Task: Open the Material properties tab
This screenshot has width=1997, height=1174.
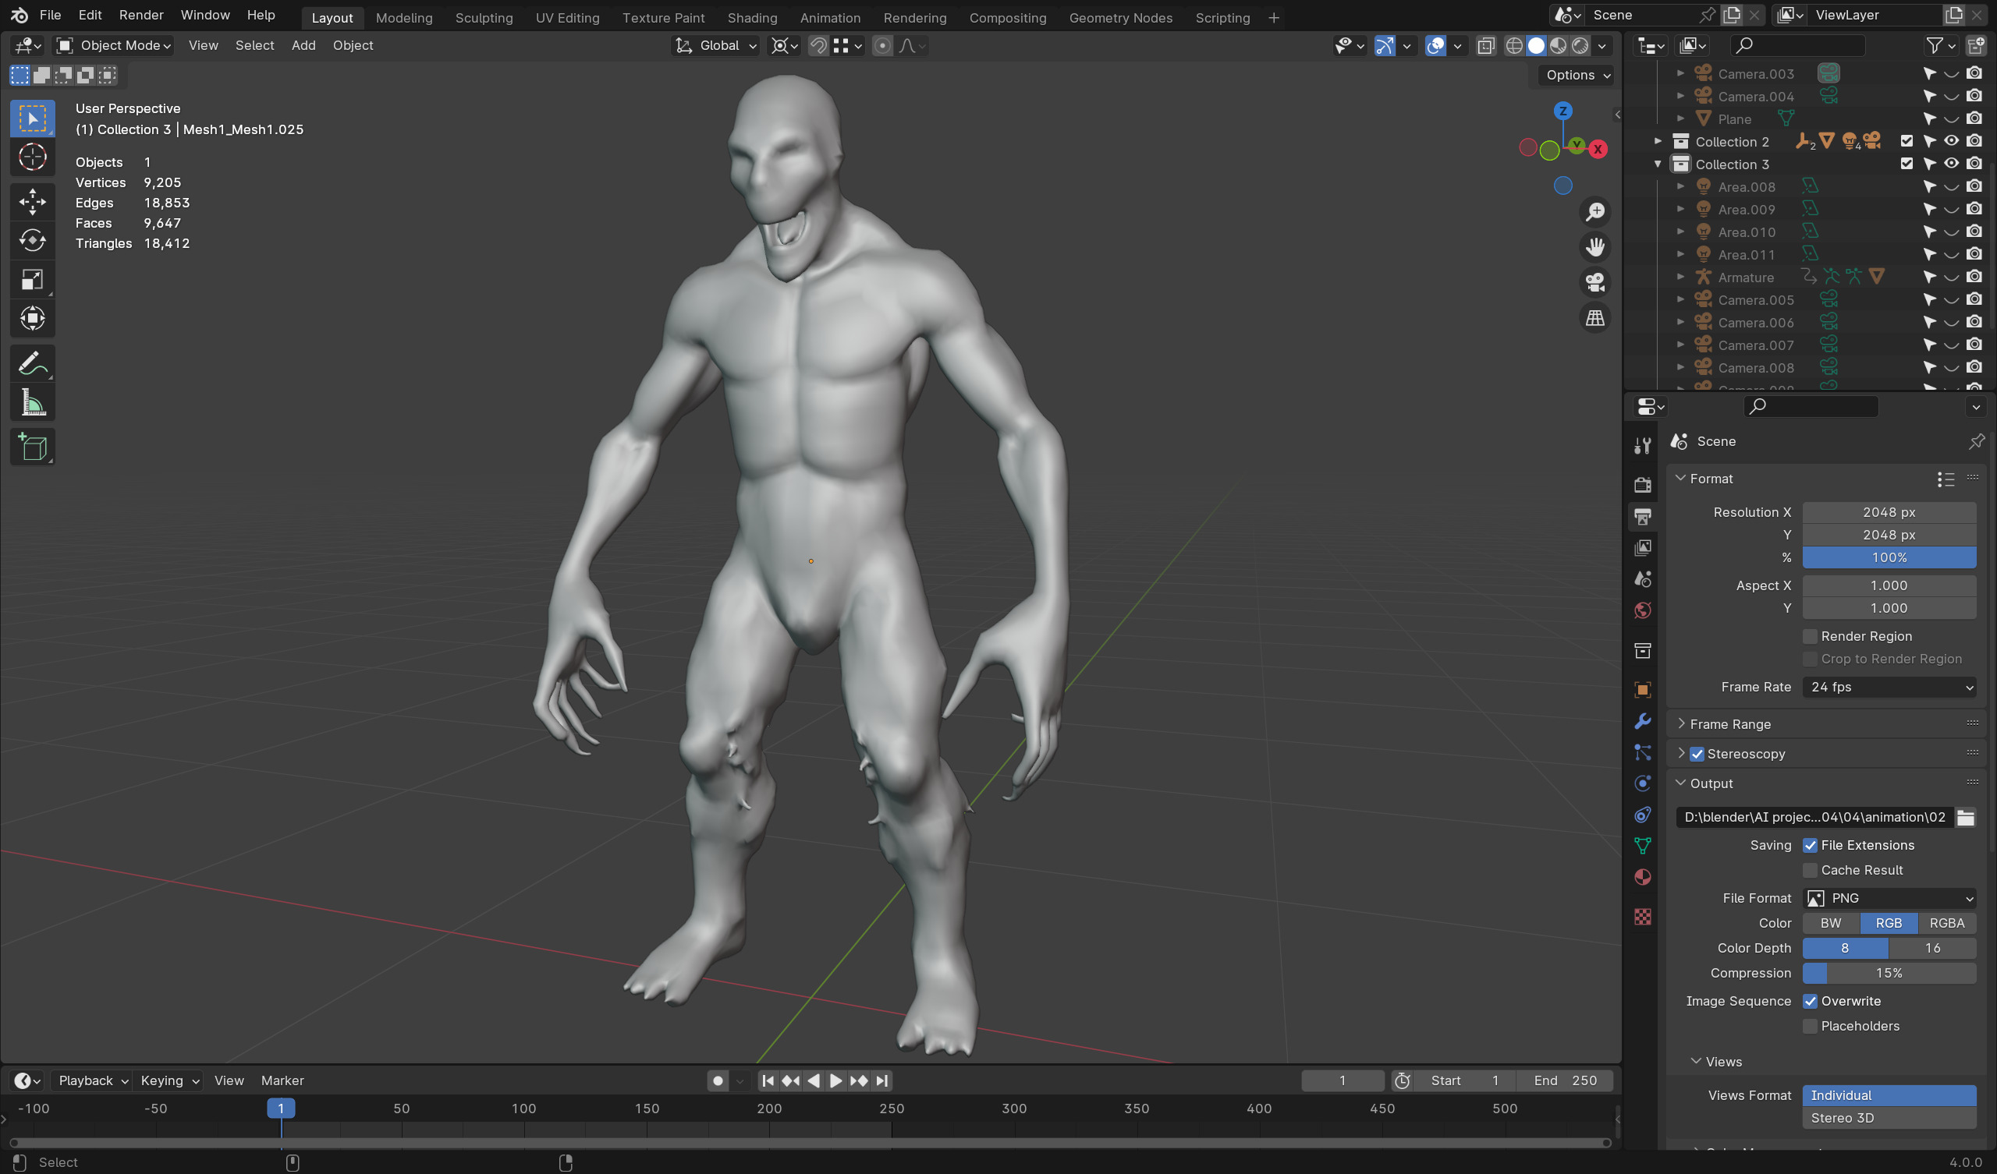Action: point(1643,877)
